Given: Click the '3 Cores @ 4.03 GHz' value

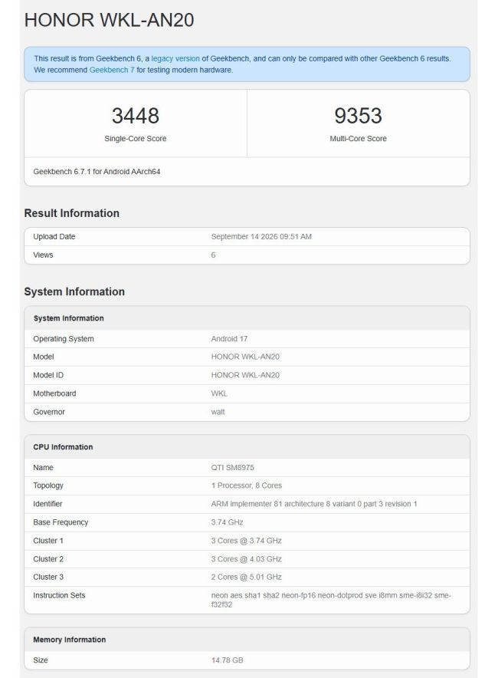Looking at the screenshot, I should click(246, 559).
